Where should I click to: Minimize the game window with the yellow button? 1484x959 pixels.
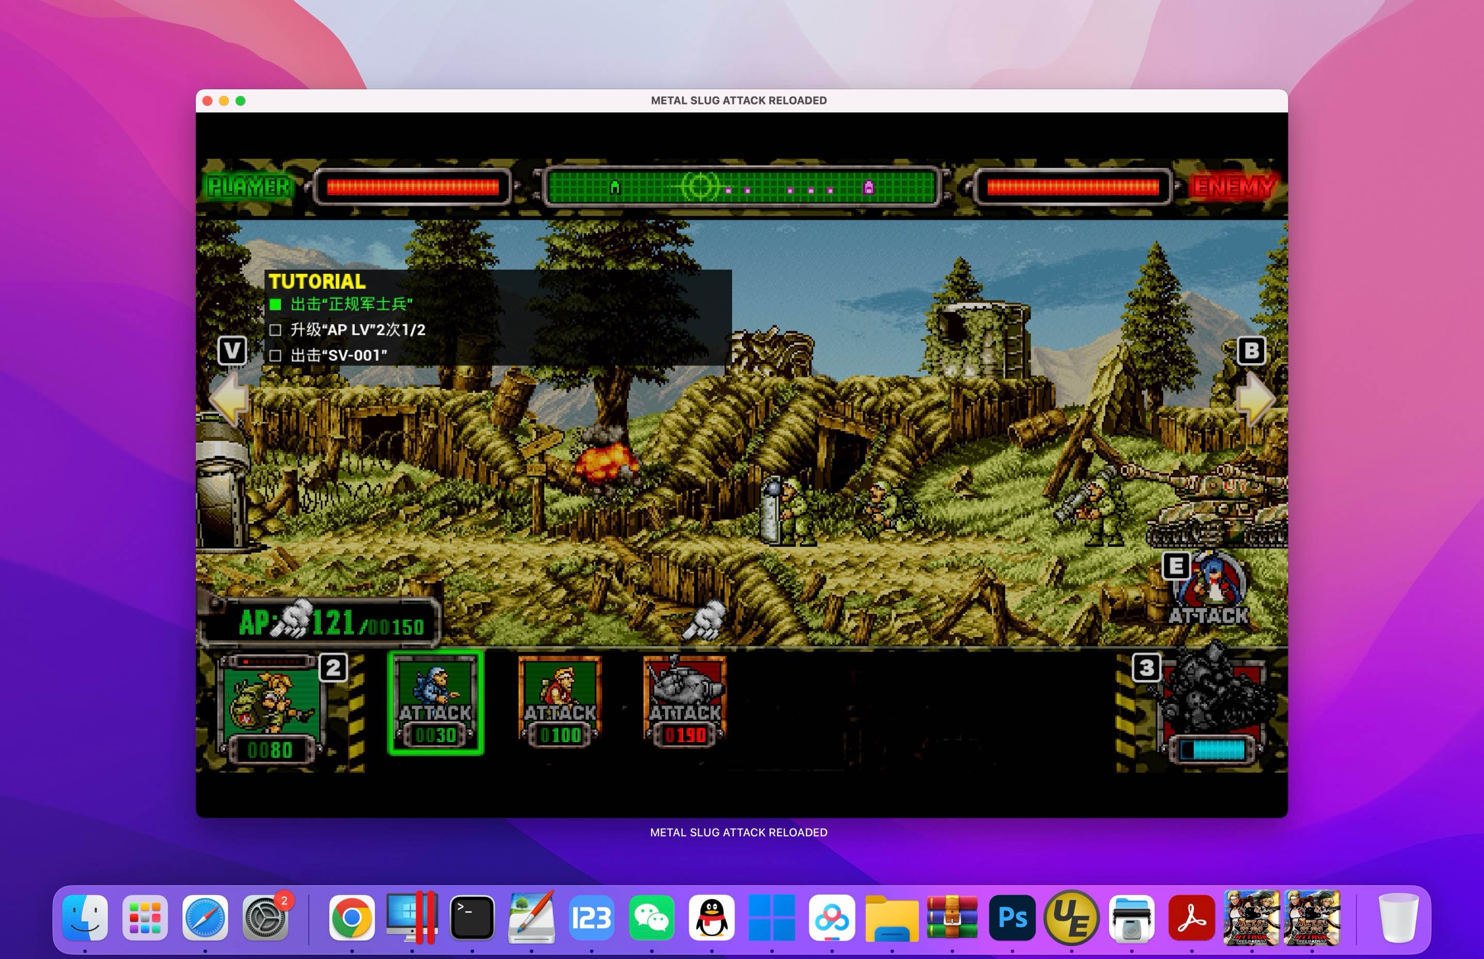point(224,101)
